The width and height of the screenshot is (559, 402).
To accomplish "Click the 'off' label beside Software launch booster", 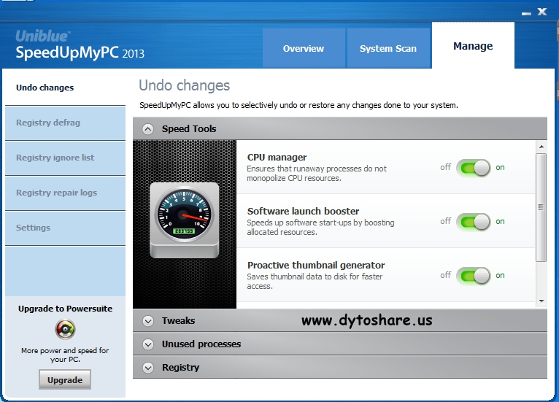I will [445, 221].
